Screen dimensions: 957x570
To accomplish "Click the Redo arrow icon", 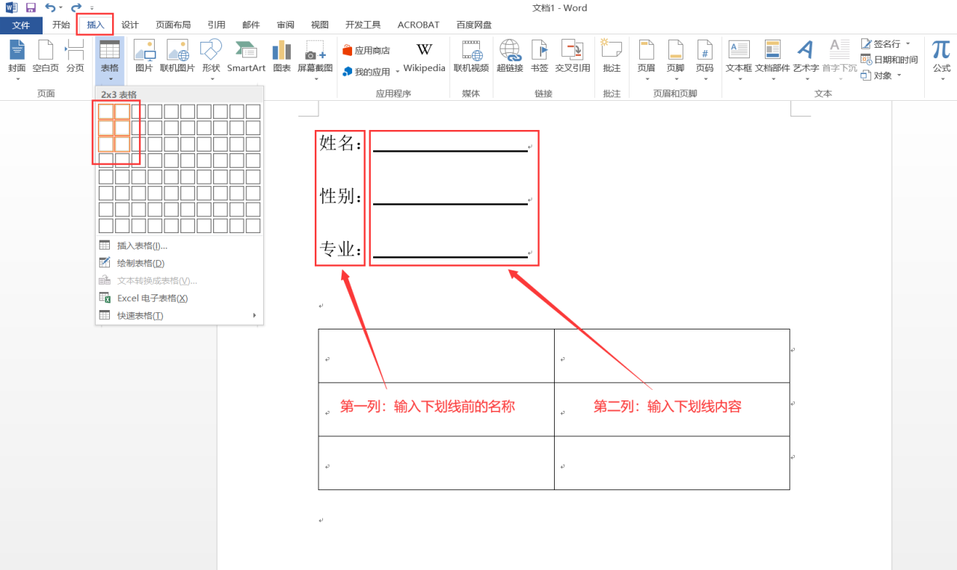I will tap(76, 7).
